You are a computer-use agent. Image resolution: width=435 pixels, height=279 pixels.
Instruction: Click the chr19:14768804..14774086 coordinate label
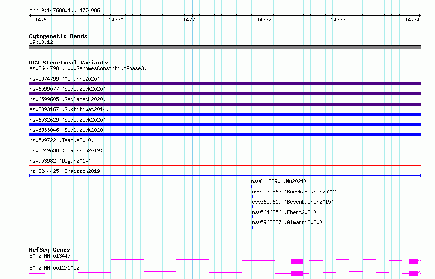click(65, 10)
